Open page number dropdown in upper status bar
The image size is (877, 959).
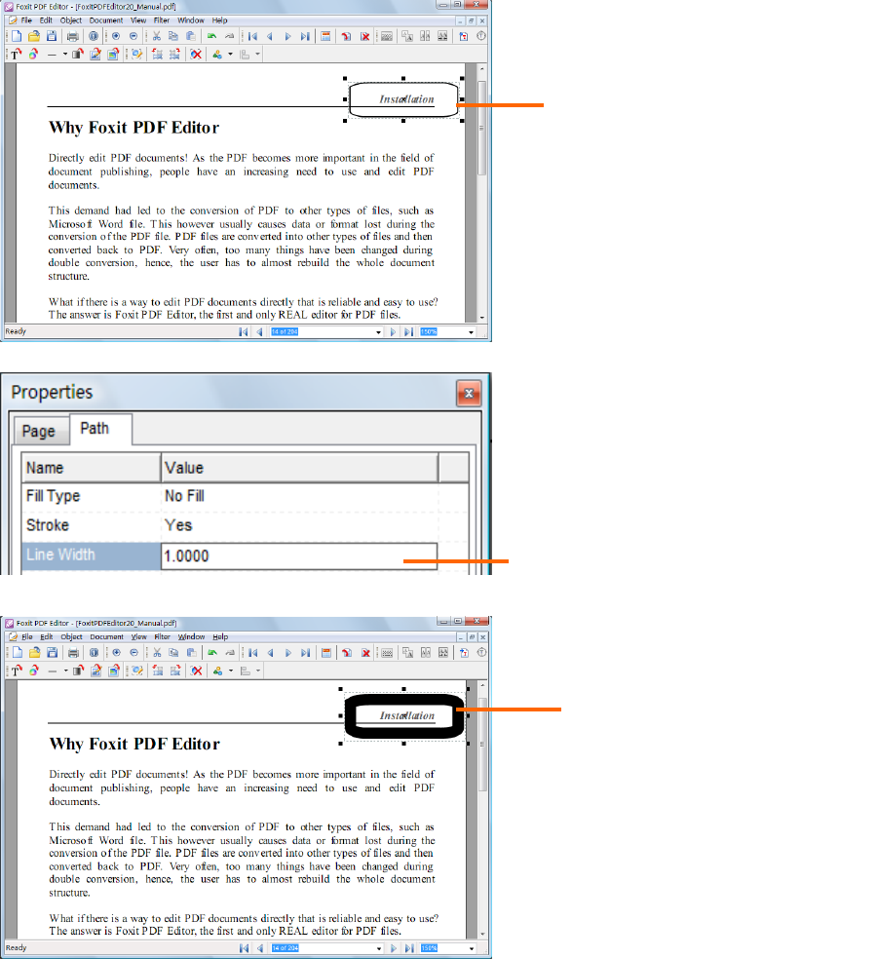tap(378, 332)
